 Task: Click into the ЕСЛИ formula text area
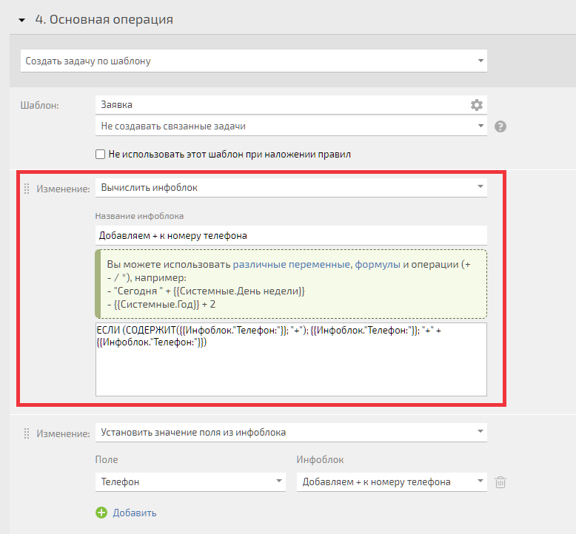point(291,359)
